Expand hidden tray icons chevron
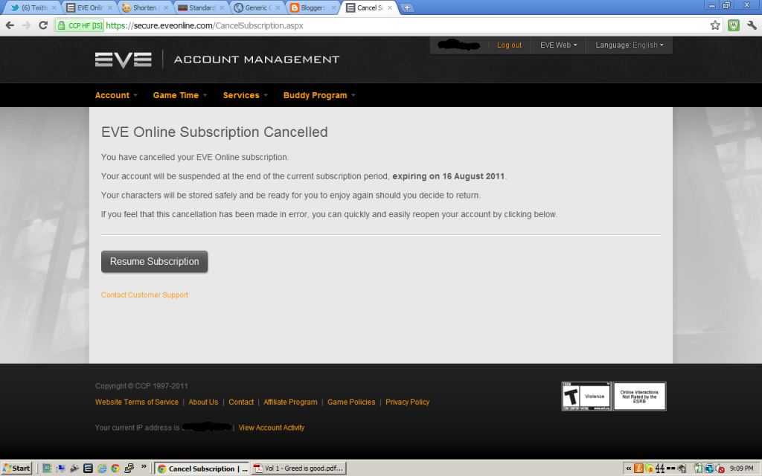The width and height of the screenshot is (762, 476). [x=628, y=469]
